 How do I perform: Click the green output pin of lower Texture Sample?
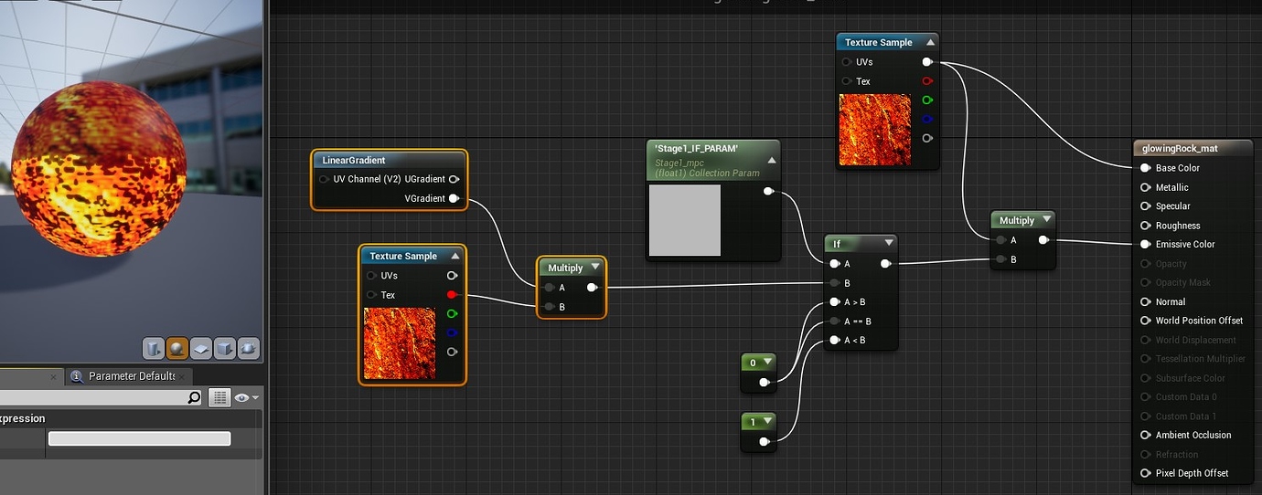coord(452,313)
